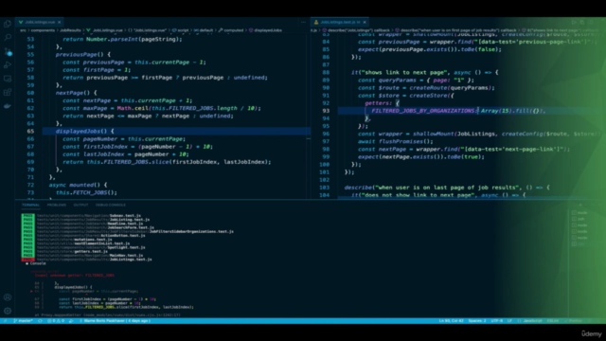Click 'Spaces: 2' indentation setting

(x=477, y=321)
